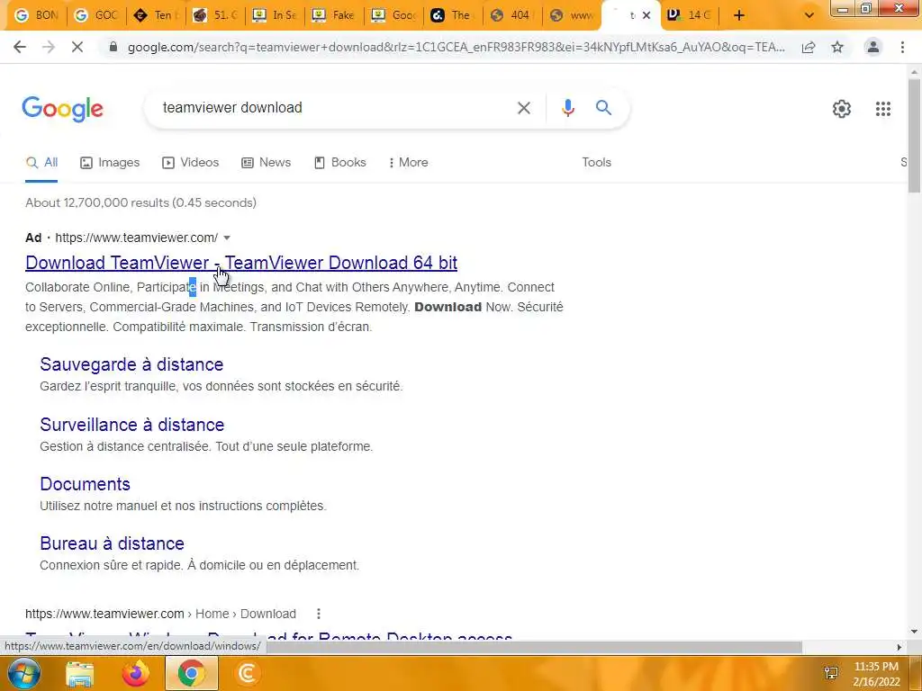
Task: Open Sauvegarde à distance link
Action: pyautogui.click(x=131, y=364)
